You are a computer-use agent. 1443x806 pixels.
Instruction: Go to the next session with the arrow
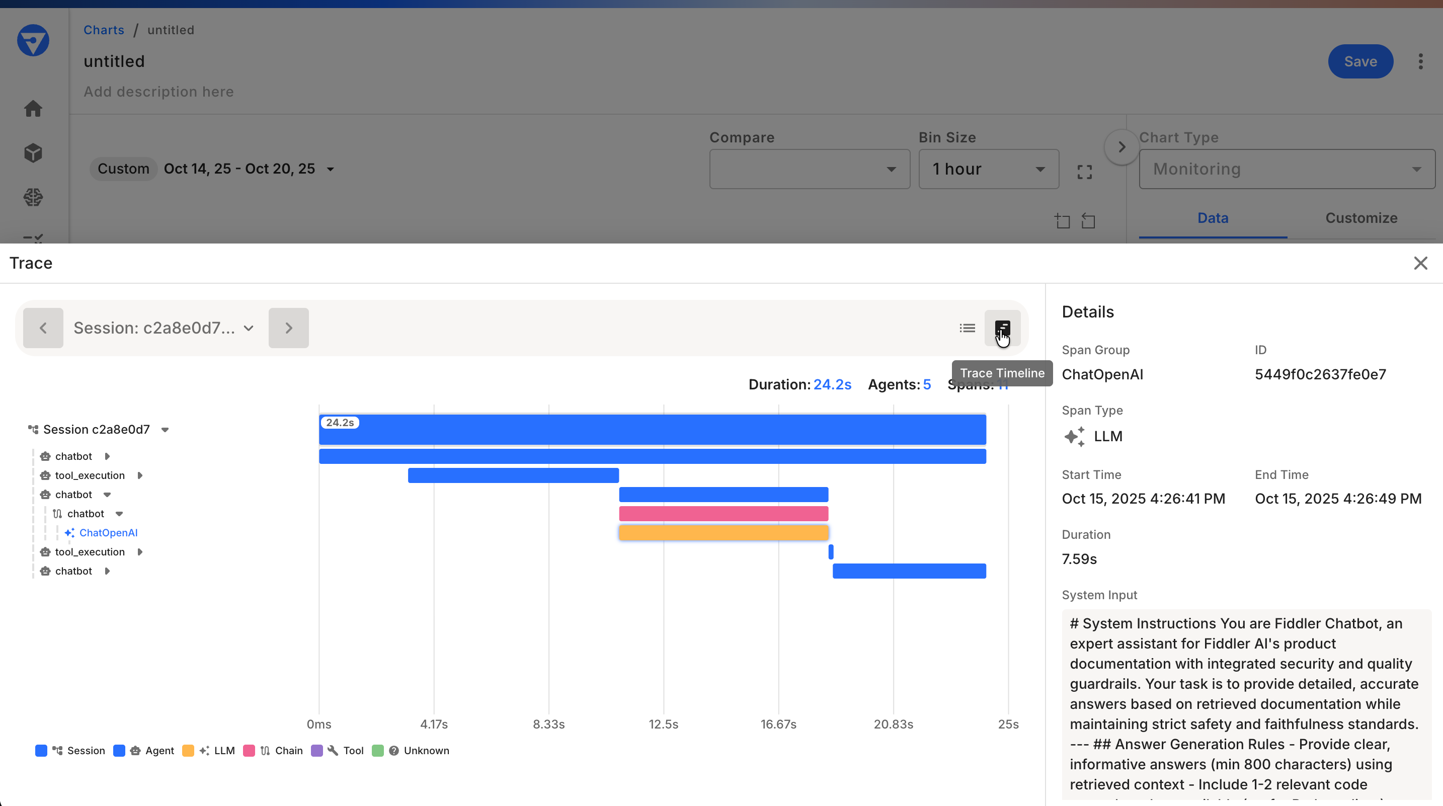288,328
